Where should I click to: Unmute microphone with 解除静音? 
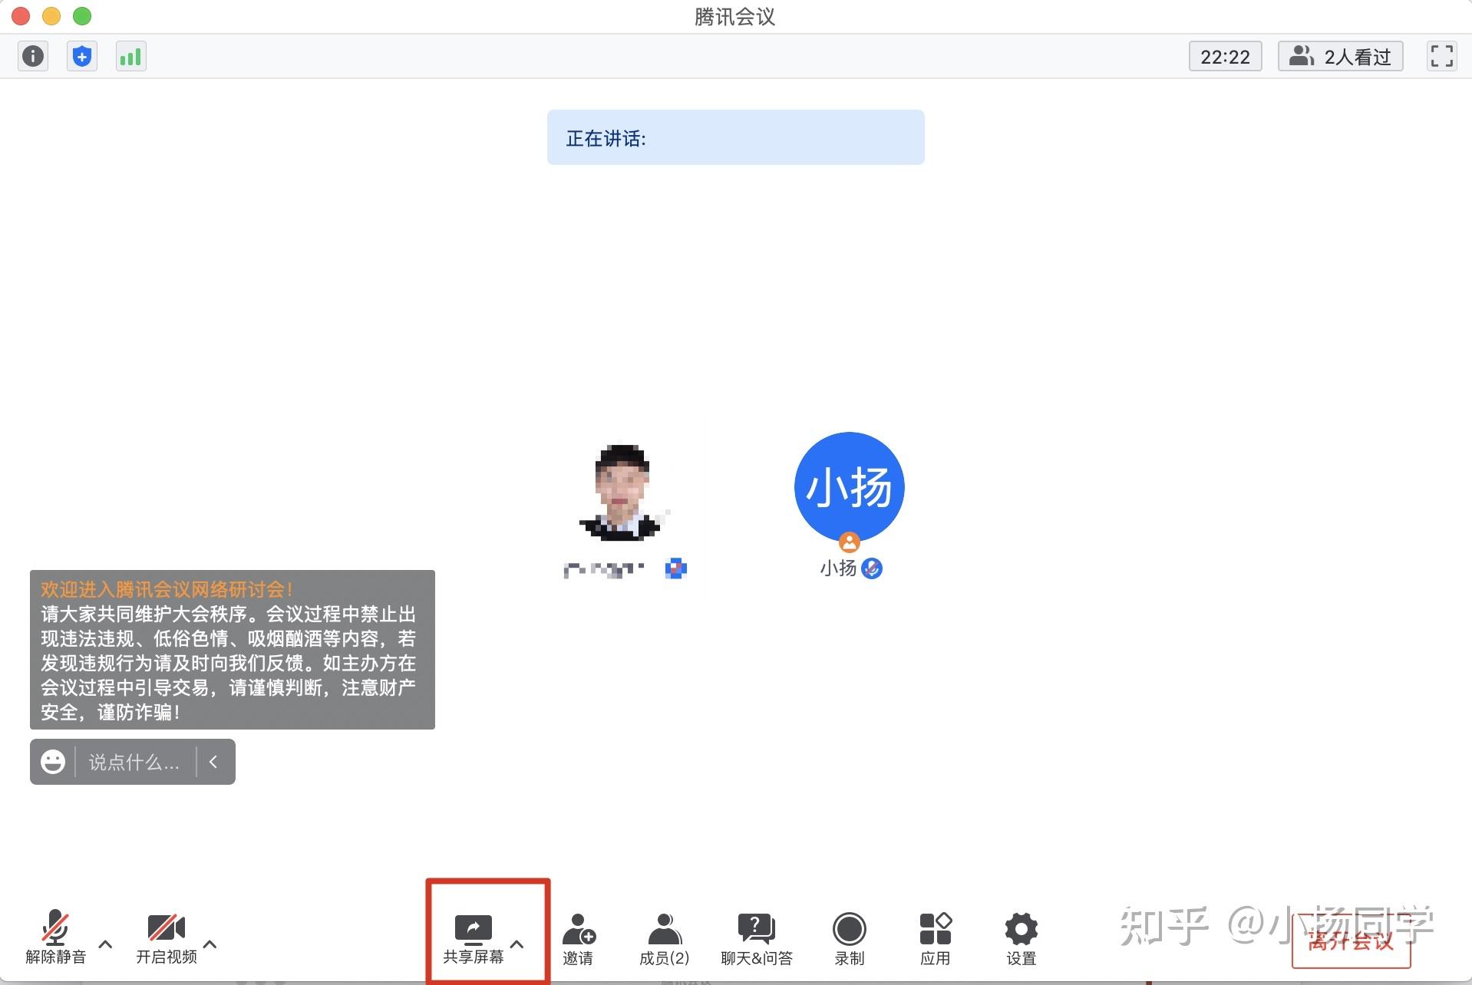click(x=55, y=937)
